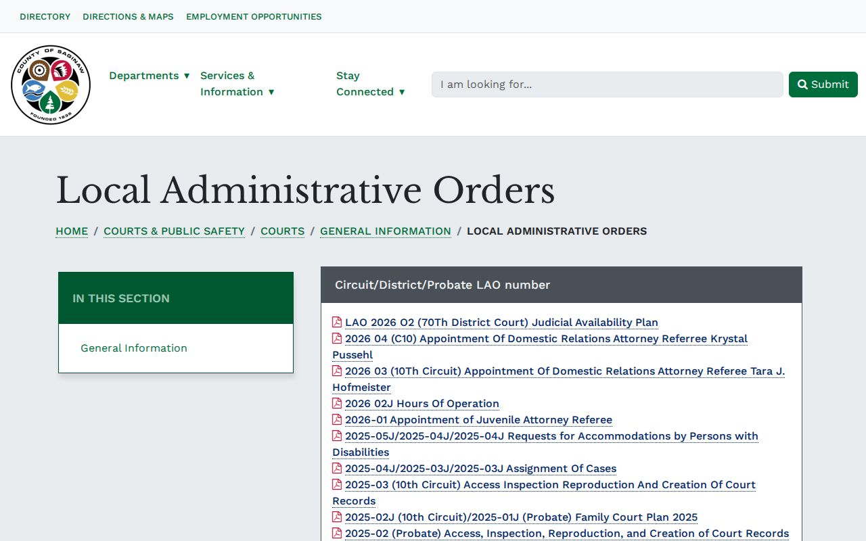Click PDF icon beside 2026-01 Juvenile Attorney Referee
Viewport: 866px width, 541px height.
pos(337,419)
